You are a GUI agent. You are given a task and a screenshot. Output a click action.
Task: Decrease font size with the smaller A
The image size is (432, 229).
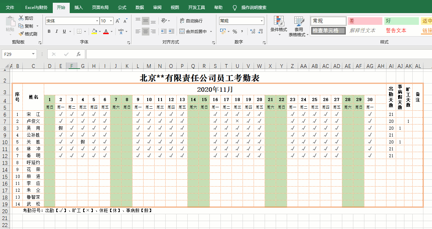(125, 21)
